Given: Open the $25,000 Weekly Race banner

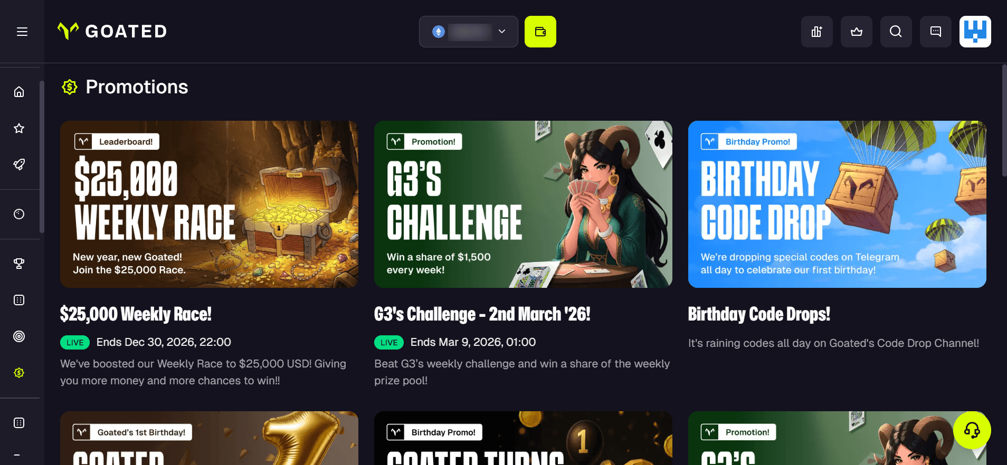Looking at the screenshot, I should coord(209,204).
